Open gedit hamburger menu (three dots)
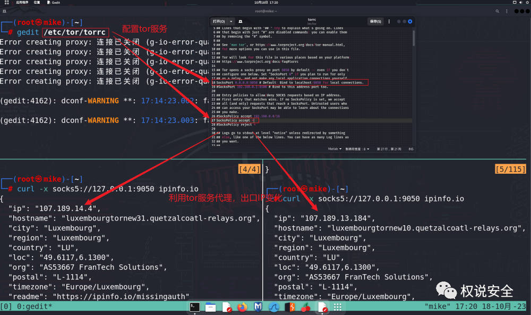Viewport: 531px width, 315px height. click(x=389, y=21)
